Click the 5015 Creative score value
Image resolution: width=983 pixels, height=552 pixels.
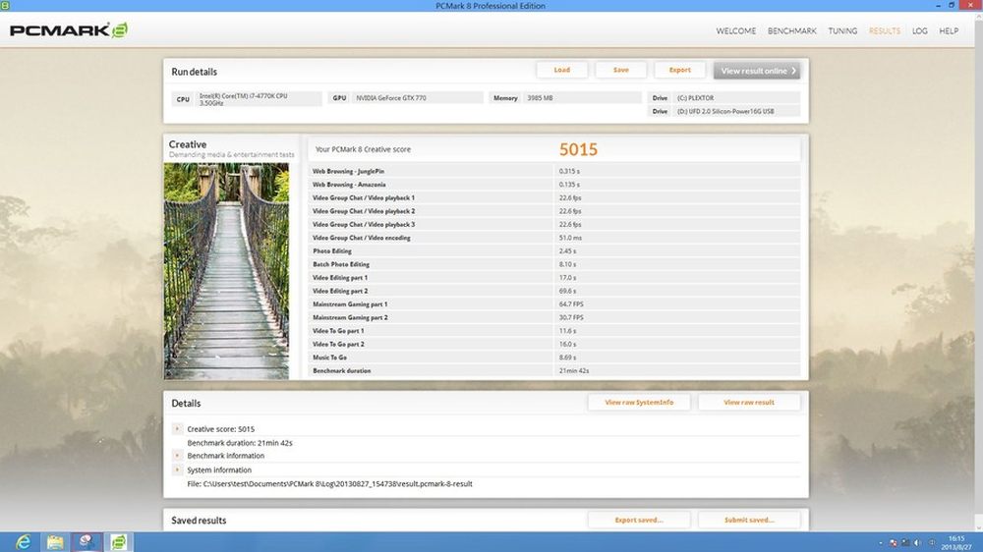tap(578, 149)
